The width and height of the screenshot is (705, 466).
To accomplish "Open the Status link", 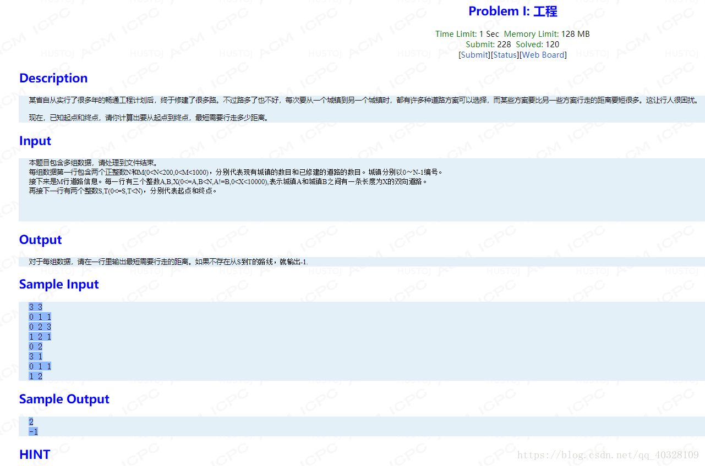I will pos(505,54).
